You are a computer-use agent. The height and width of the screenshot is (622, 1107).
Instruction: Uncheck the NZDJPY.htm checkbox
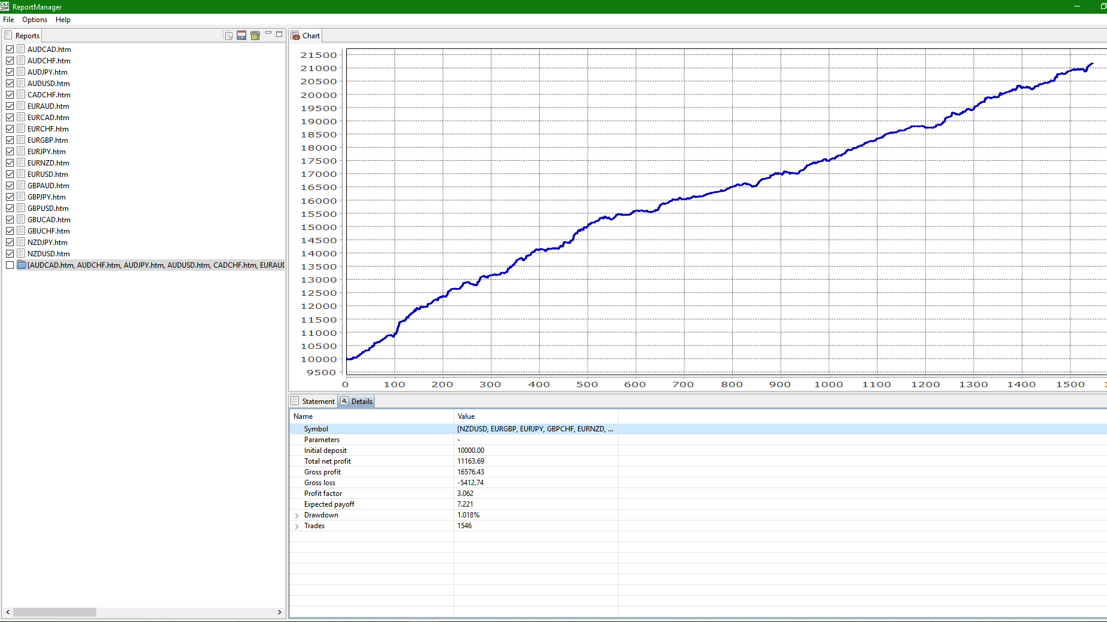click(10, 242)
